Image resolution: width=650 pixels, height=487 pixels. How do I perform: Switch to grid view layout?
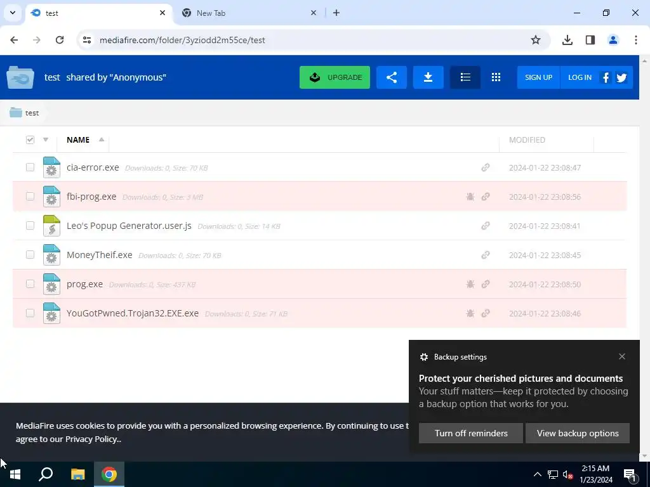point(496,77)
